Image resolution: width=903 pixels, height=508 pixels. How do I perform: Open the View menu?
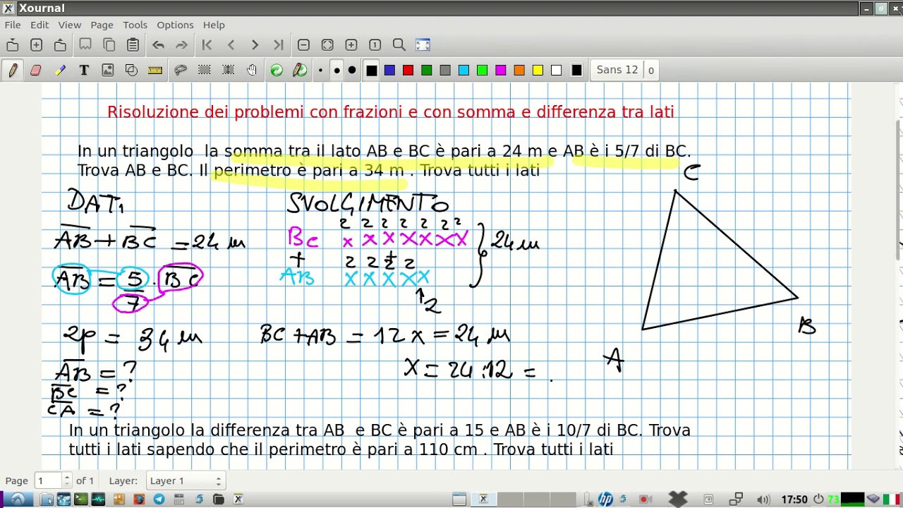coord(70,25)
